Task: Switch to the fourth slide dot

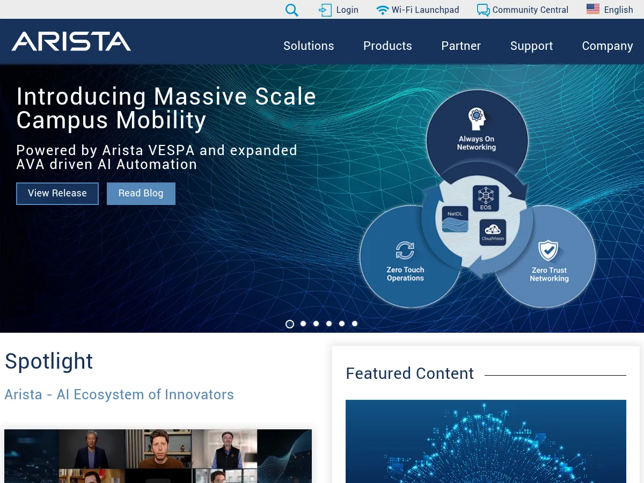Action: point(328,324)
